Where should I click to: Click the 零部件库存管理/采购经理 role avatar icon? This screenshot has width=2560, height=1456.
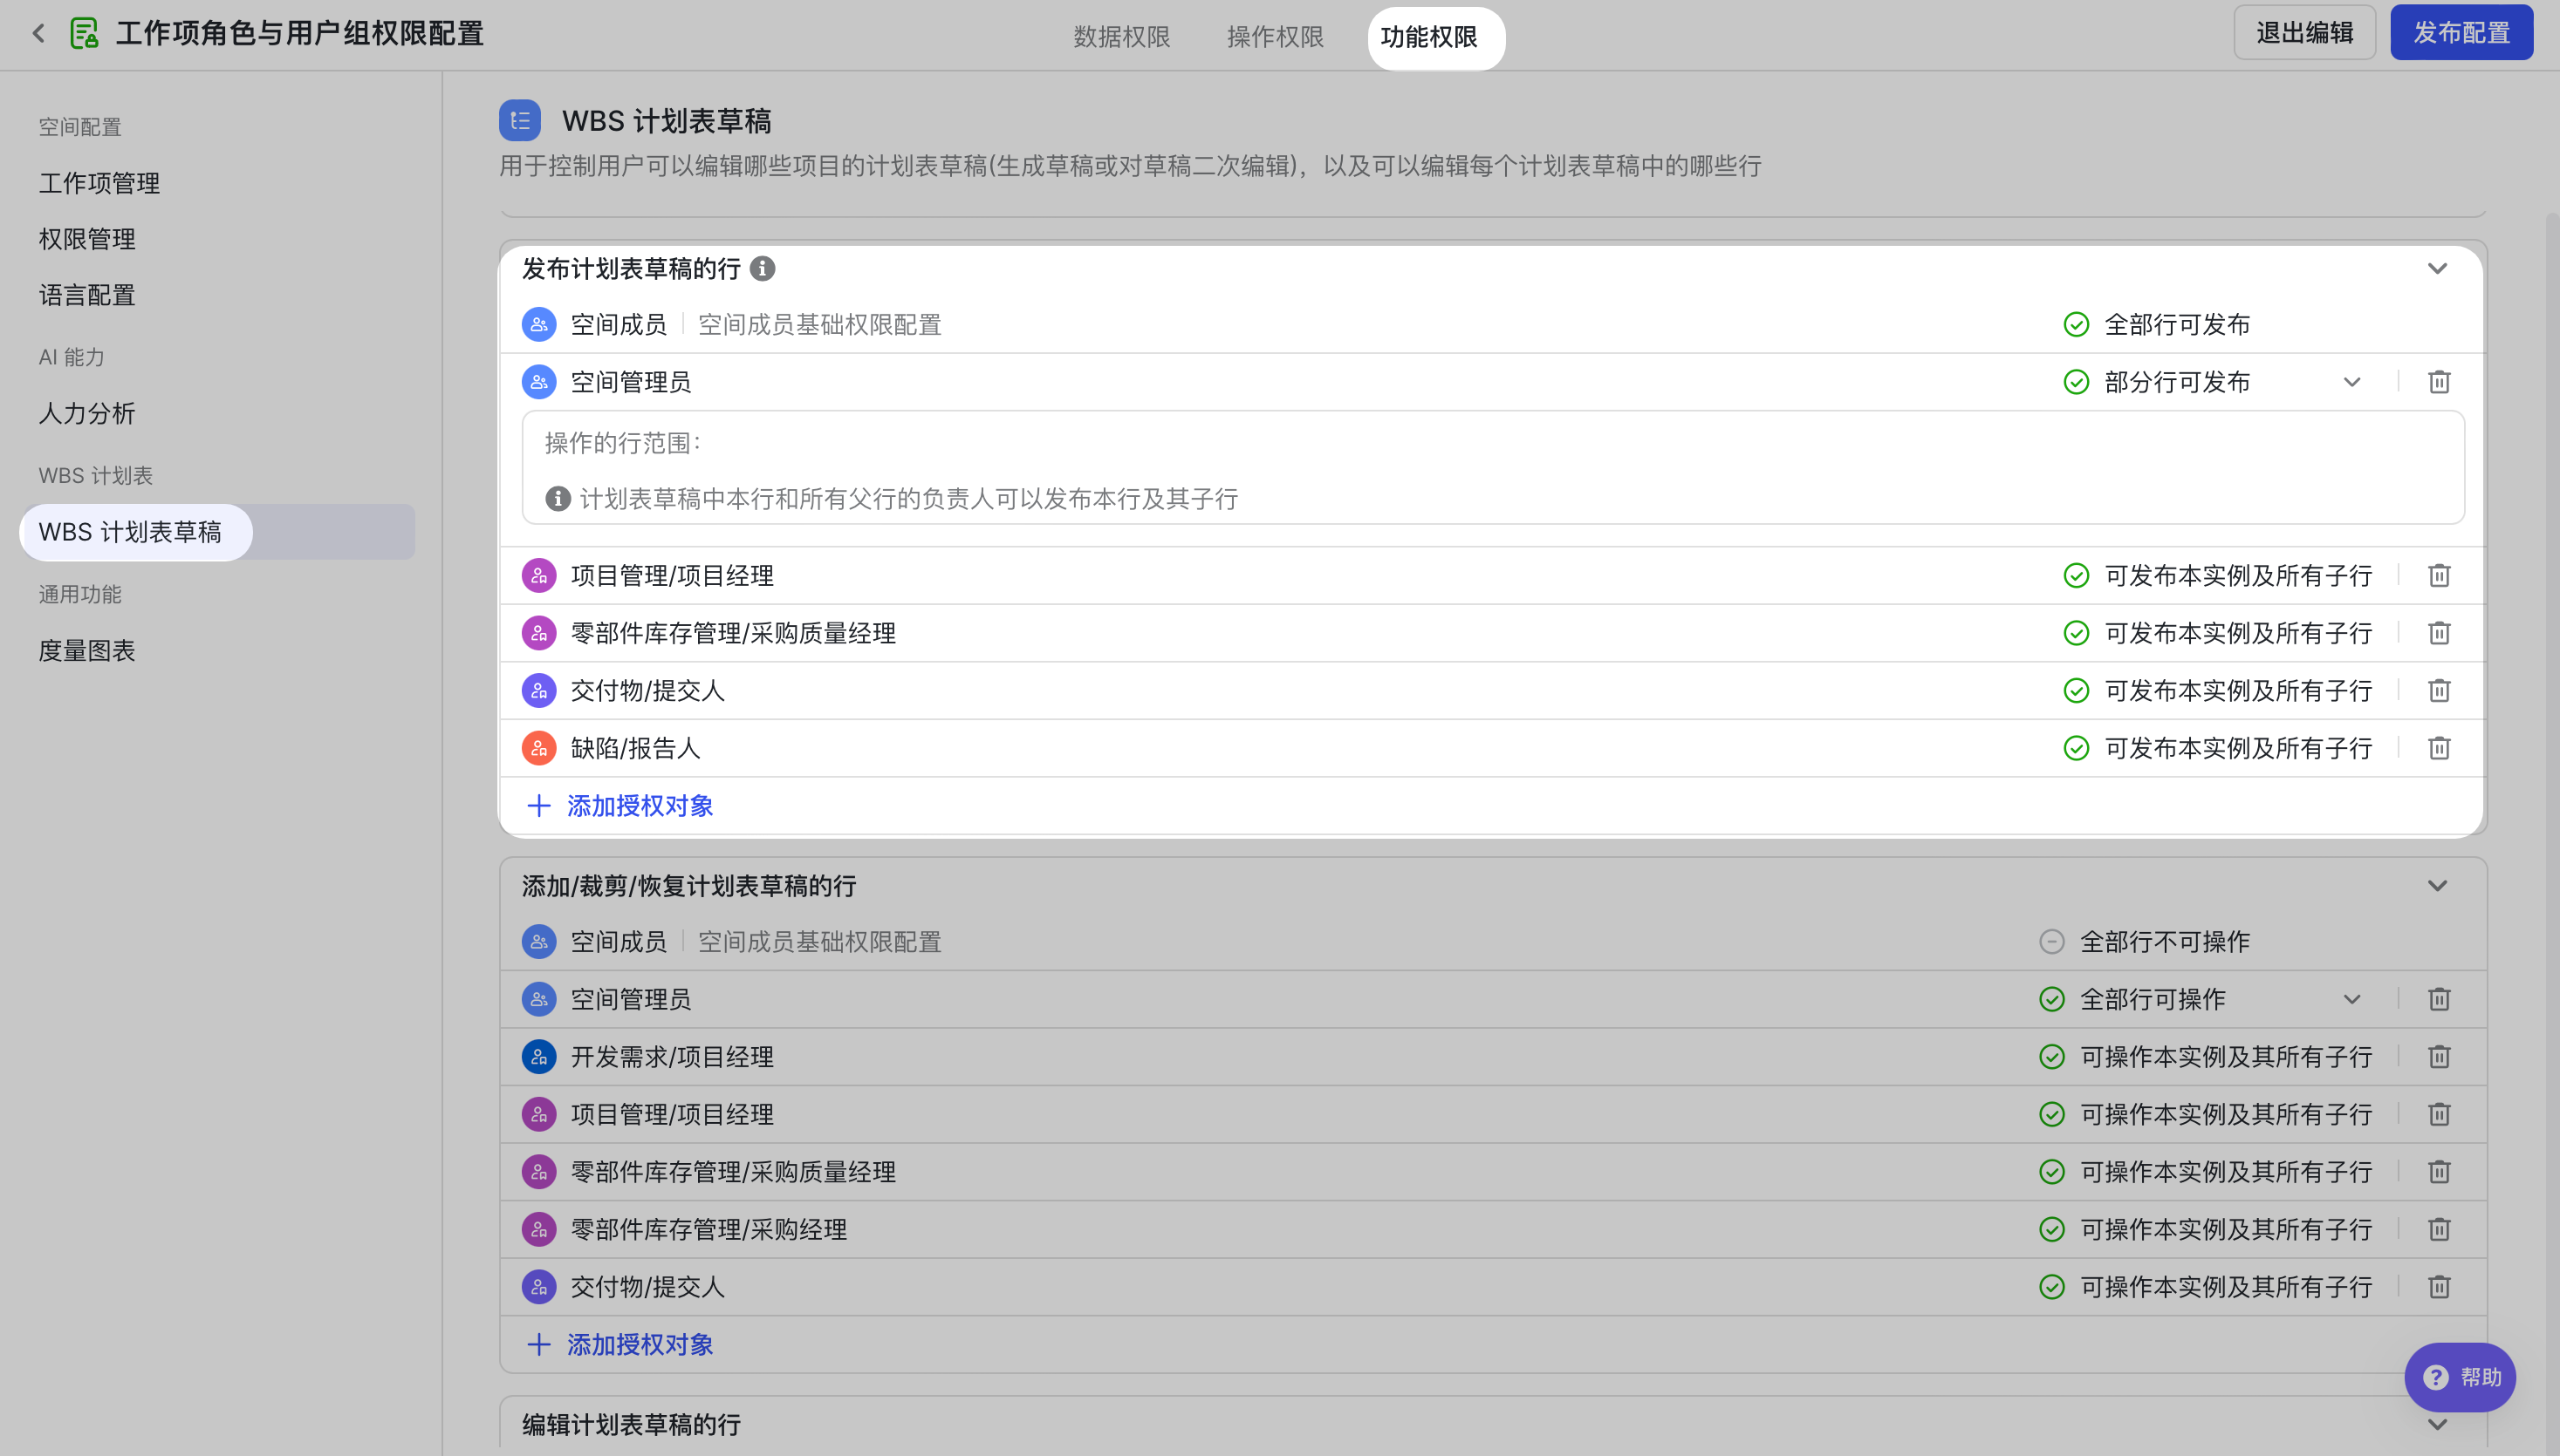point(539,1229)
